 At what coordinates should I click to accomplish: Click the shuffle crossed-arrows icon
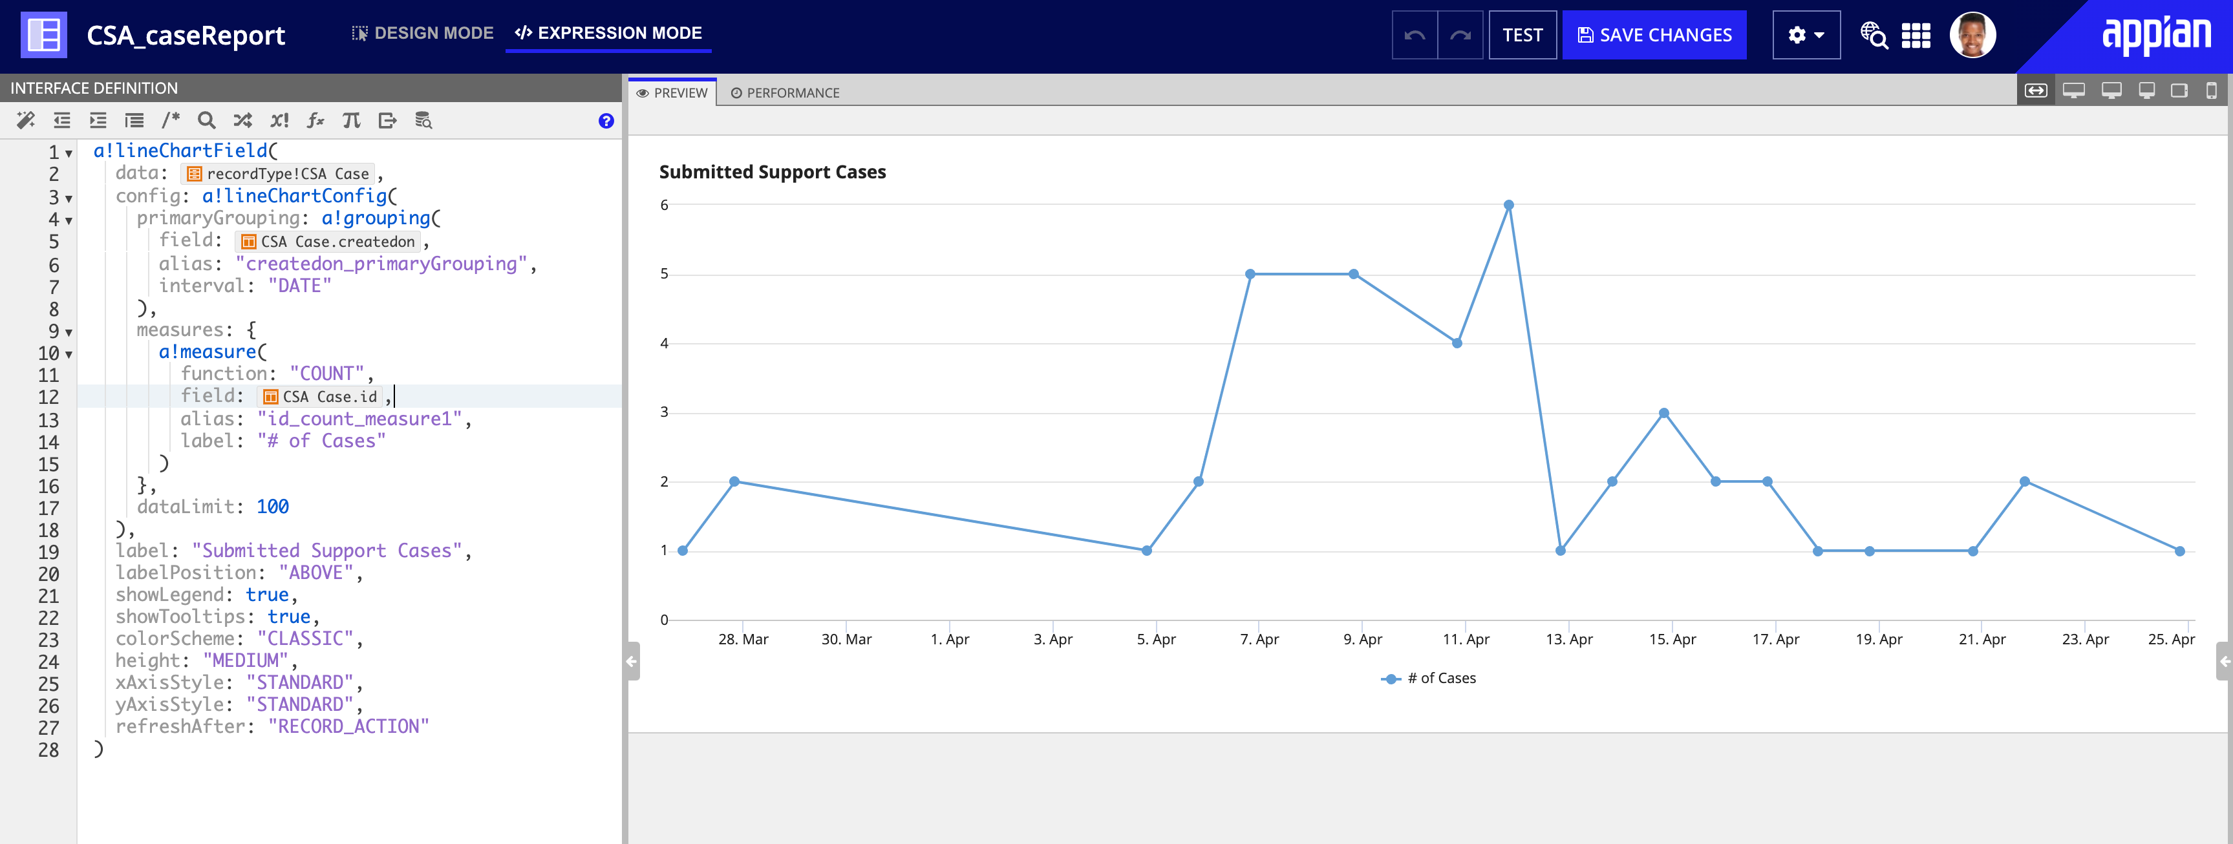pyautogui.click(x=242, y=120)
